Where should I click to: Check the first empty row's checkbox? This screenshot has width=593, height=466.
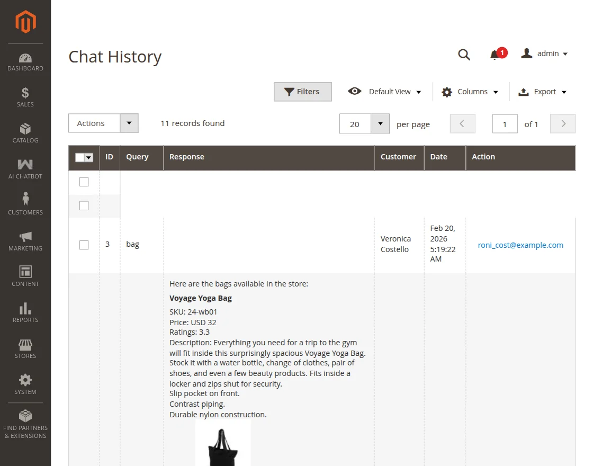click(x=84, y=182)
